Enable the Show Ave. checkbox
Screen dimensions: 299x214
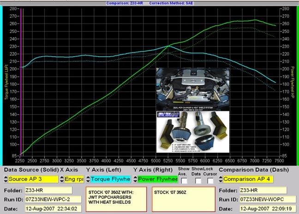(x=184, y=180)
